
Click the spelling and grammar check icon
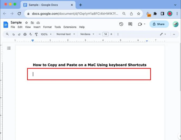(30, 34)
